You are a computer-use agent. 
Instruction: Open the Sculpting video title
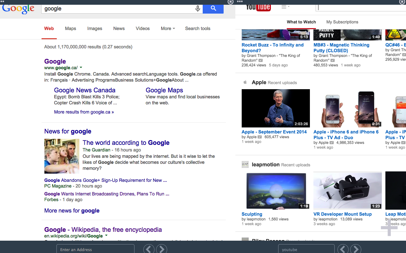pos(252,214)
